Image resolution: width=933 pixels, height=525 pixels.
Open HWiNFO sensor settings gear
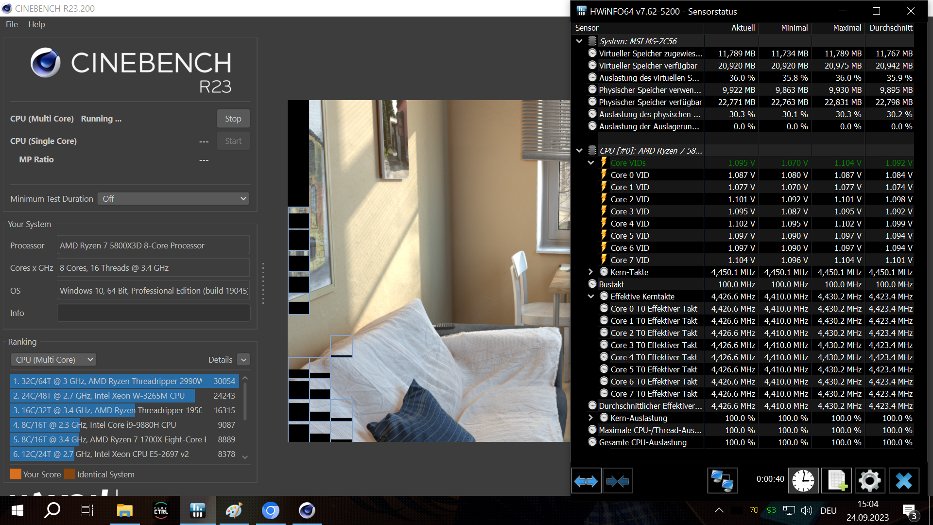869,481
